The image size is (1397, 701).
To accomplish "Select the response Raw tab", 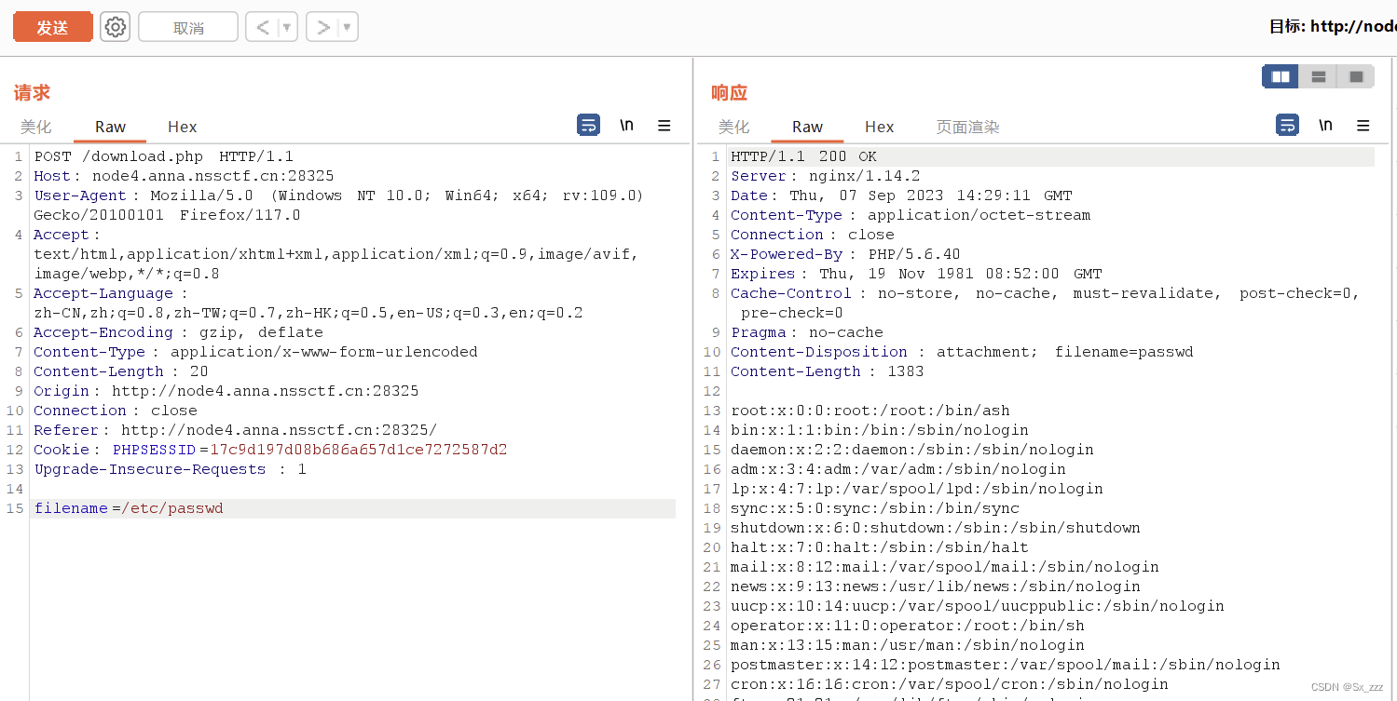I will 807,127.
